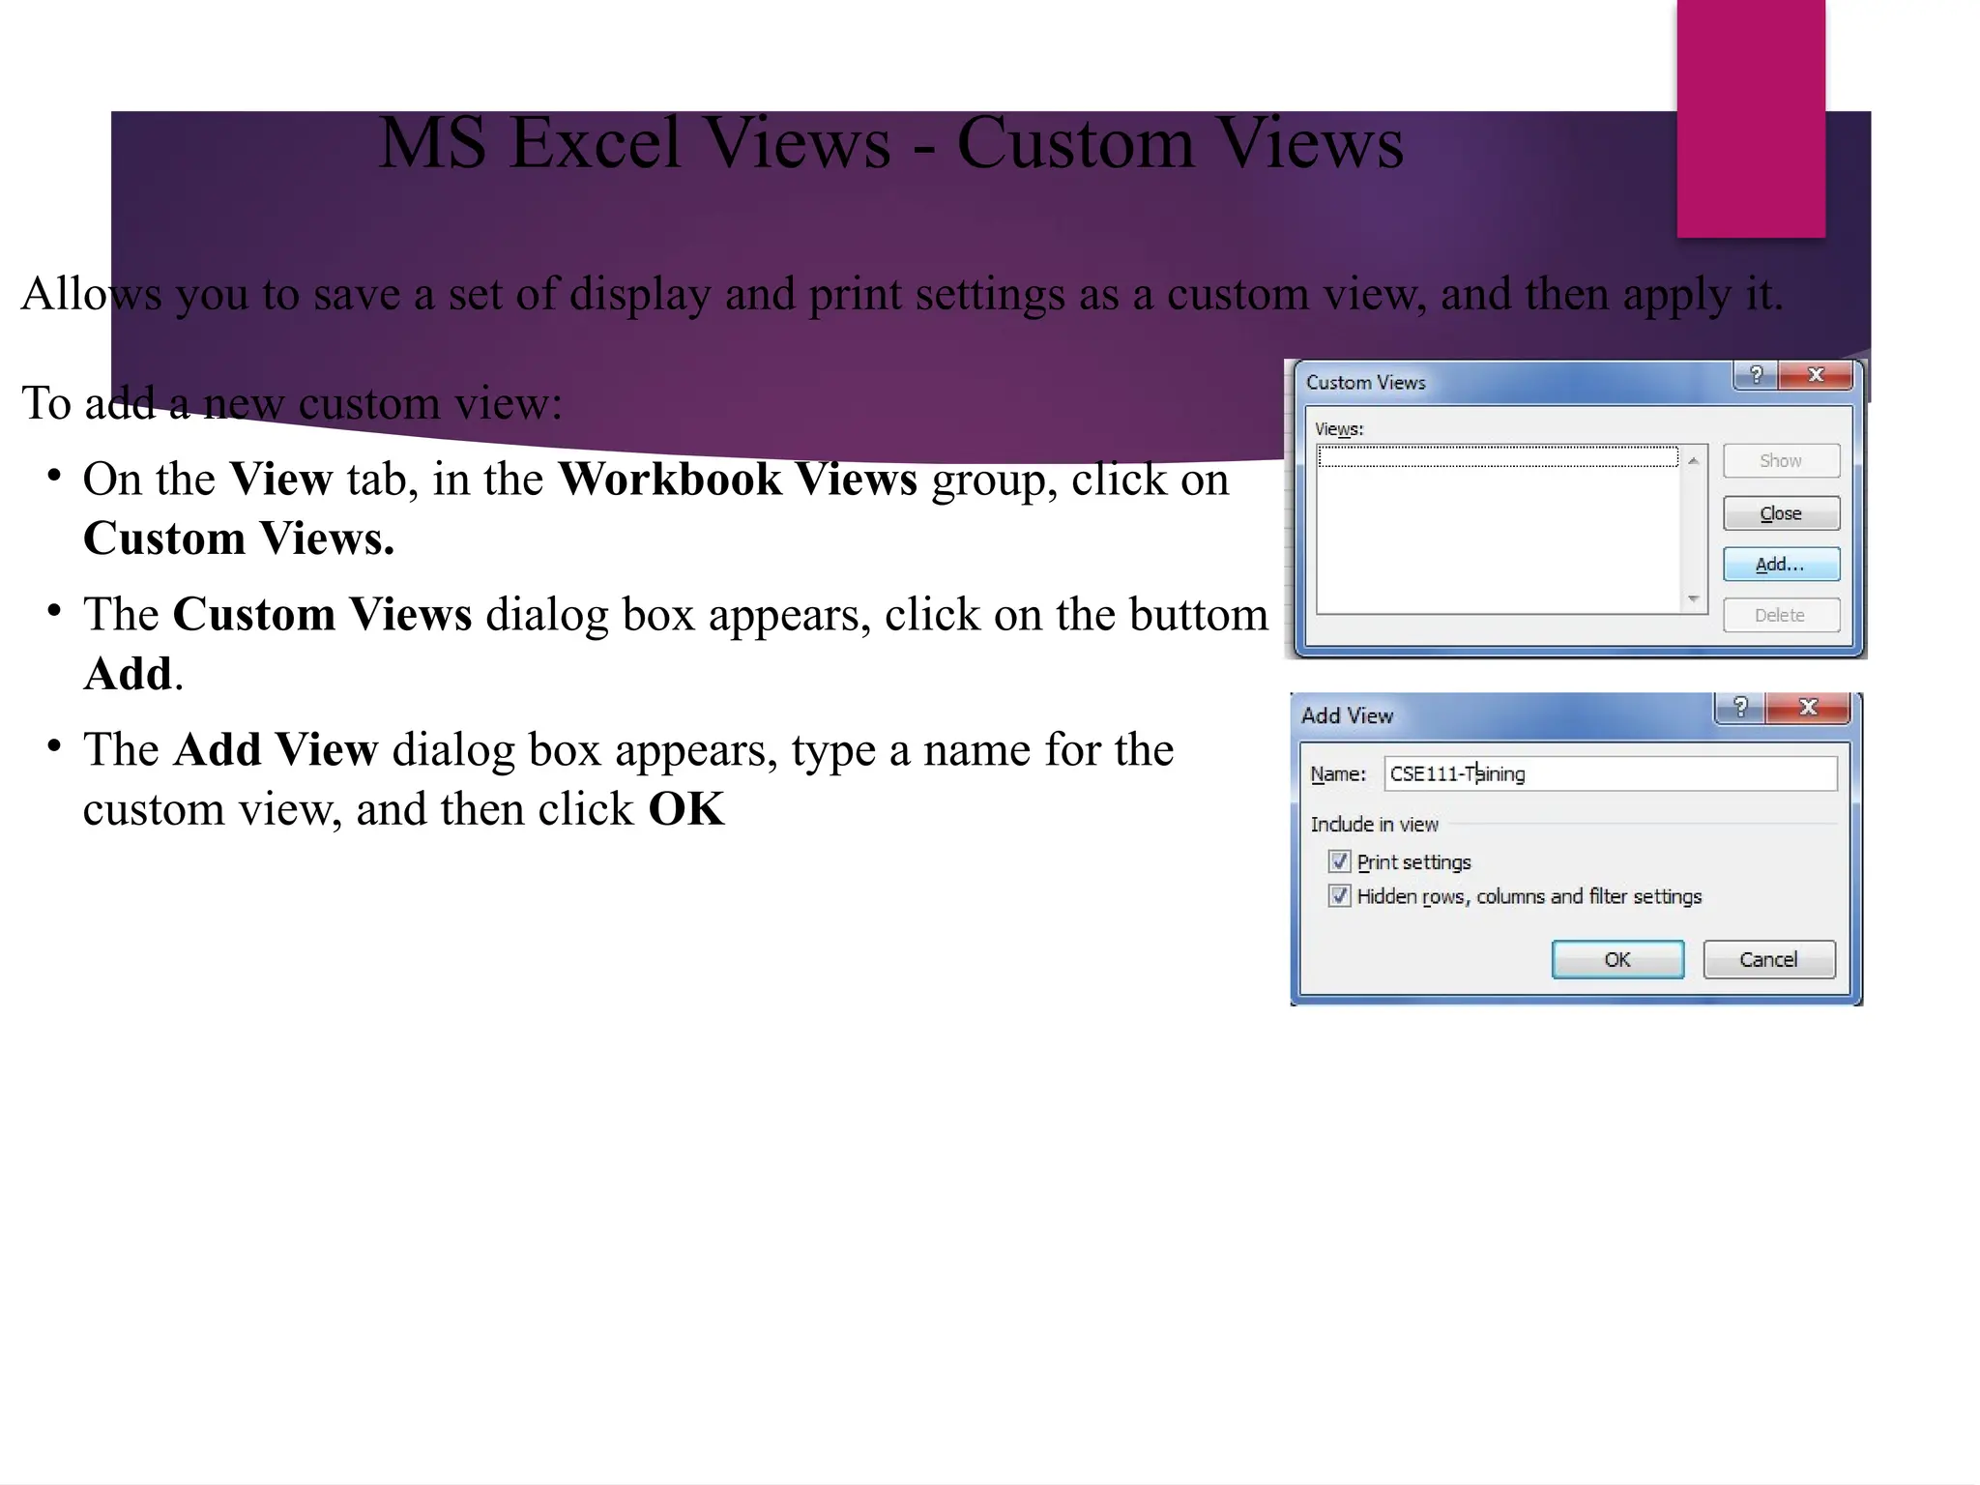This screenshot has width=1980, height=1485.
Task: Click the greyed-out Show button
Action: click(1781, 461)
